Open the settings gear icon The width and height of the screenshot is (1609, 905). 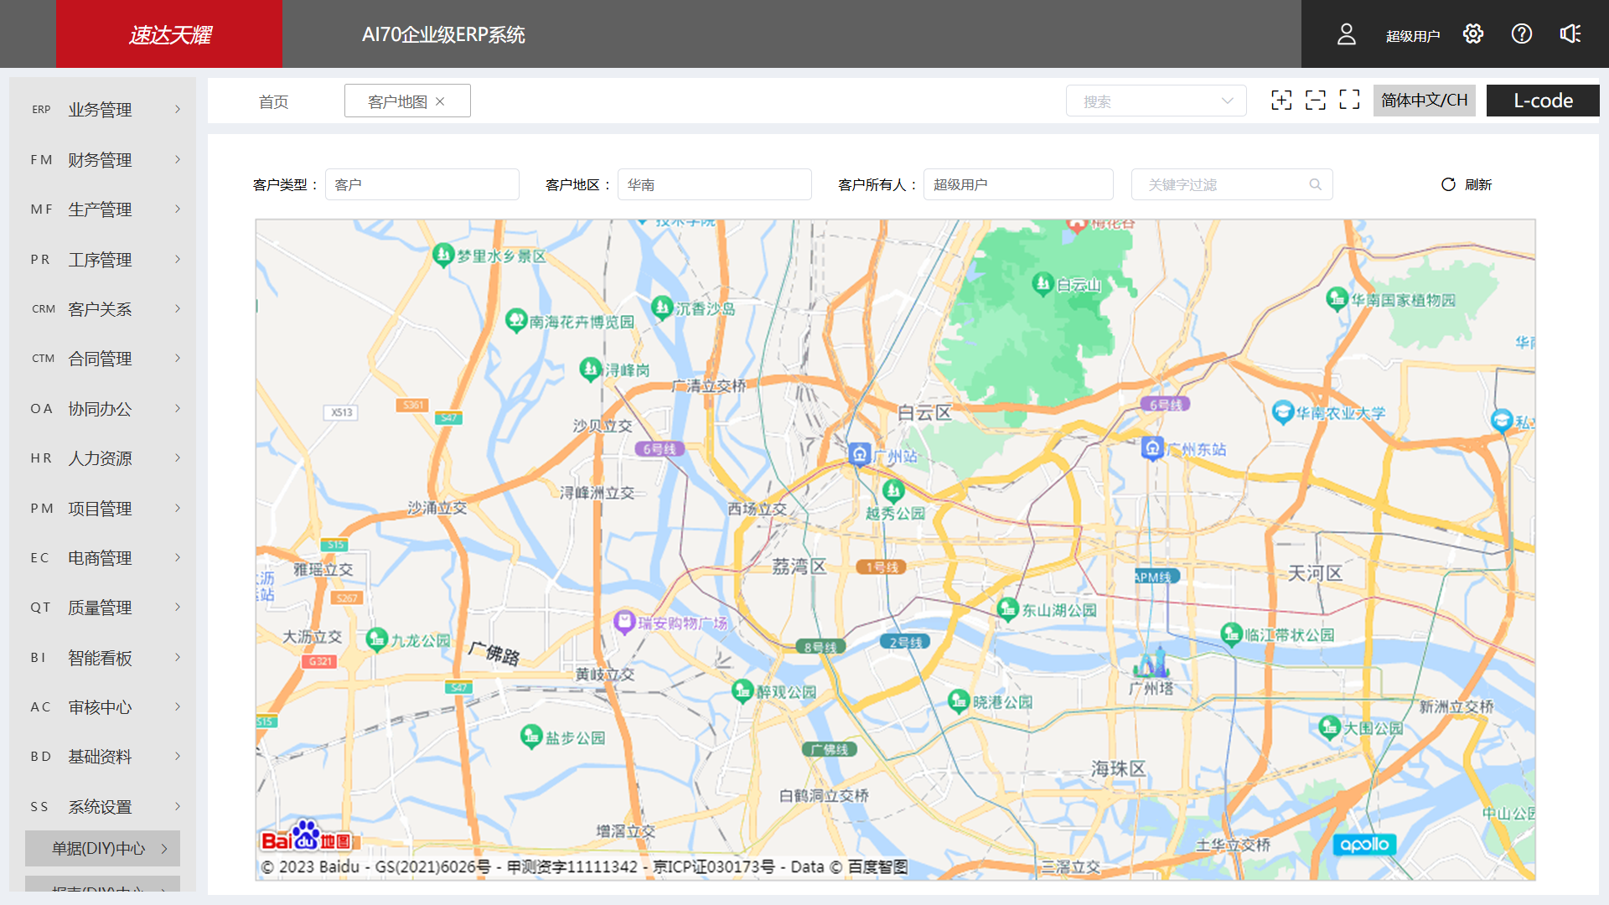[1473, 34]
